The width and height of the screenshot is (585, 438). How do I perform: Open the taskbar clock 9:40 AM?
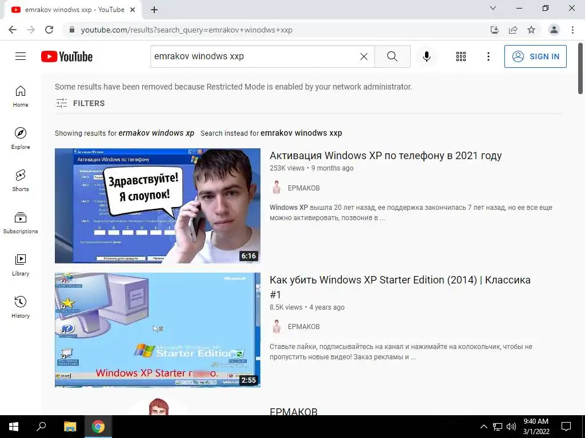click(536, 427)
